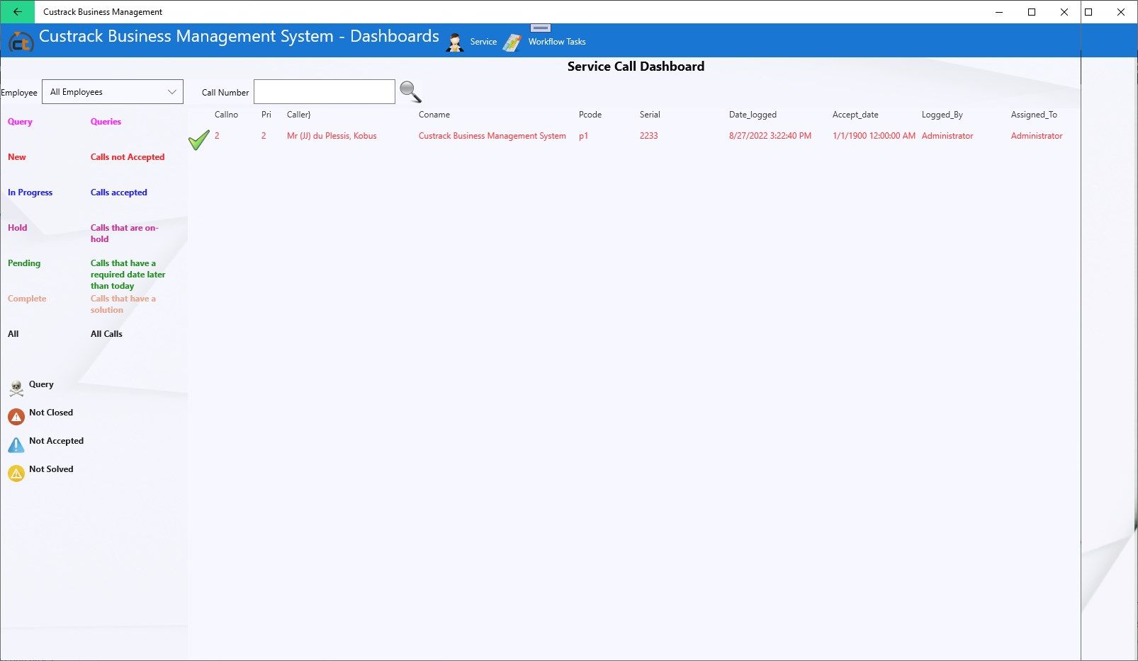Click the green checkmark on call 2

[199, 139]
